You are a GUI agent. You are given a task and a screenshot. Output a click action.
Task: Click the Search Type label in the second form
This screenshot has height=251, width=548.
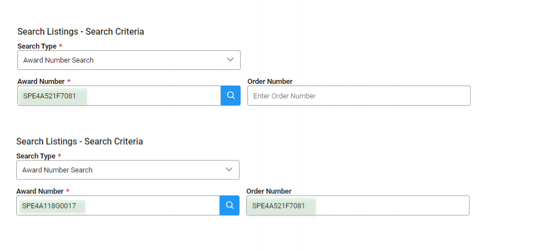pyautogui.click(x=35, y=156)
